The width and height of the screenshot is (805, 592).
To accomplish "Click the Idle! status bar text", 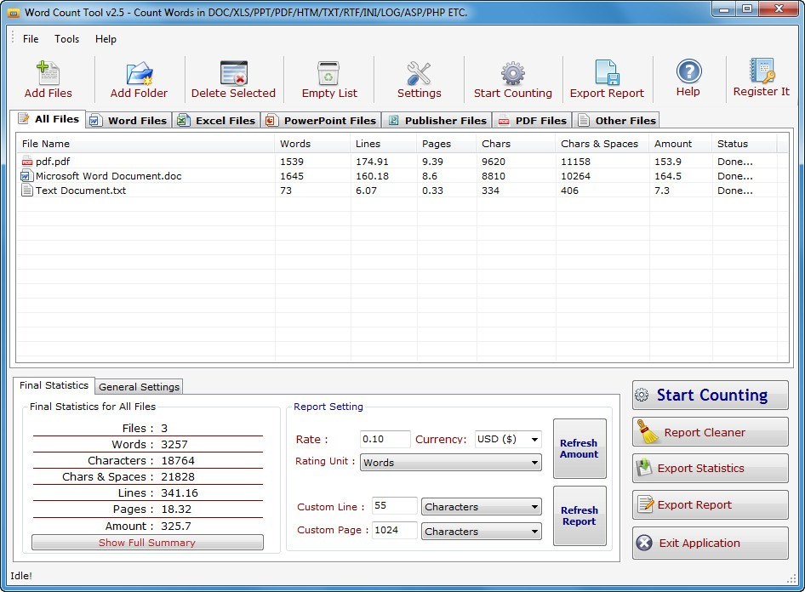I will click(x=21, y=576).
